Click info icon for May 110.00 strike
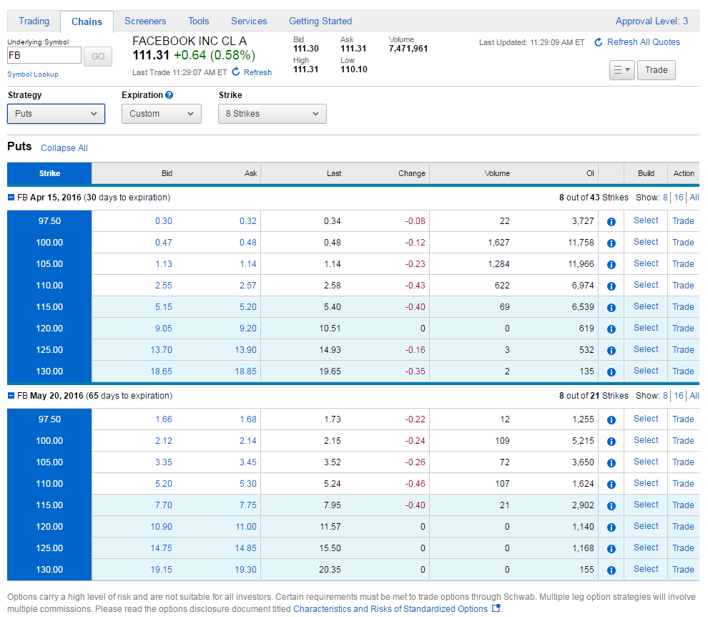 (x=611, y=485)
